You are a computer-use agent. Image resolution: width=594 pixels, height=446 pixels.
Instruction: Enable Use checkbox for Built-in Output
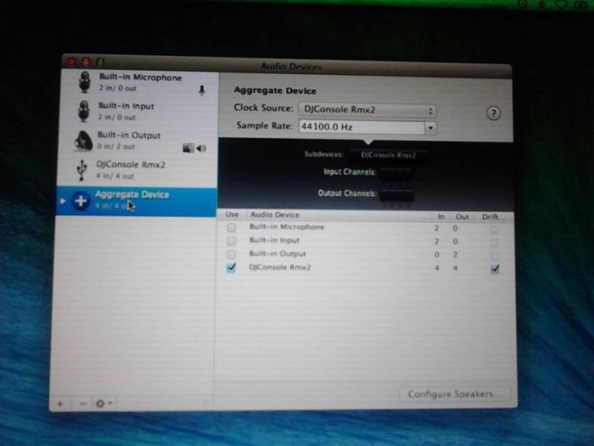[231, 254]
